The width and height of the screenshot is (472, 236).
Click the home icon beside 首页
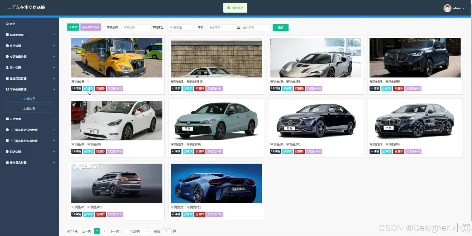click(x=7, y=24)
